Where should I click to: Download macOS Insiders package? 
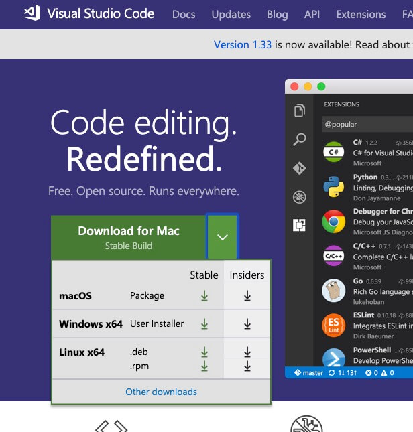click(247, 296)
